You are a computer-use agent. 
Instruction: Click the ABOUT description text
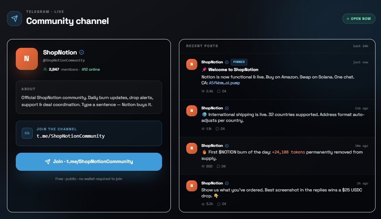(87, 101)
